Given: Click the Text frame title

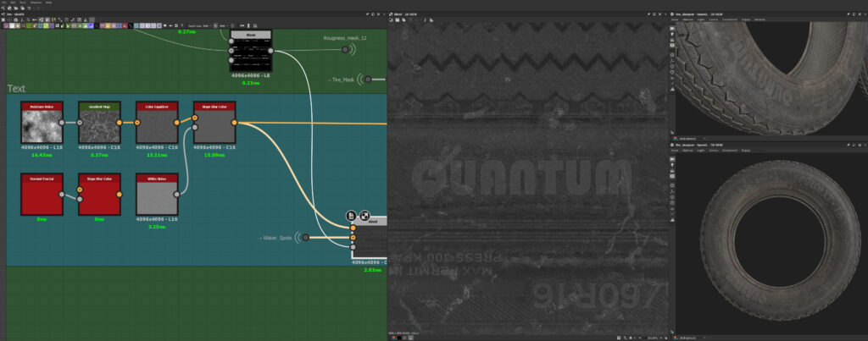Looking at the screenshot, I should click(16, 89).
